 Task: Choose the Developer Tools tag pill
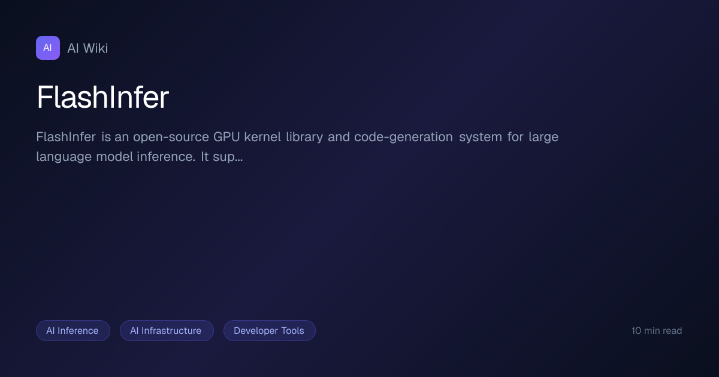pos(270,331)
